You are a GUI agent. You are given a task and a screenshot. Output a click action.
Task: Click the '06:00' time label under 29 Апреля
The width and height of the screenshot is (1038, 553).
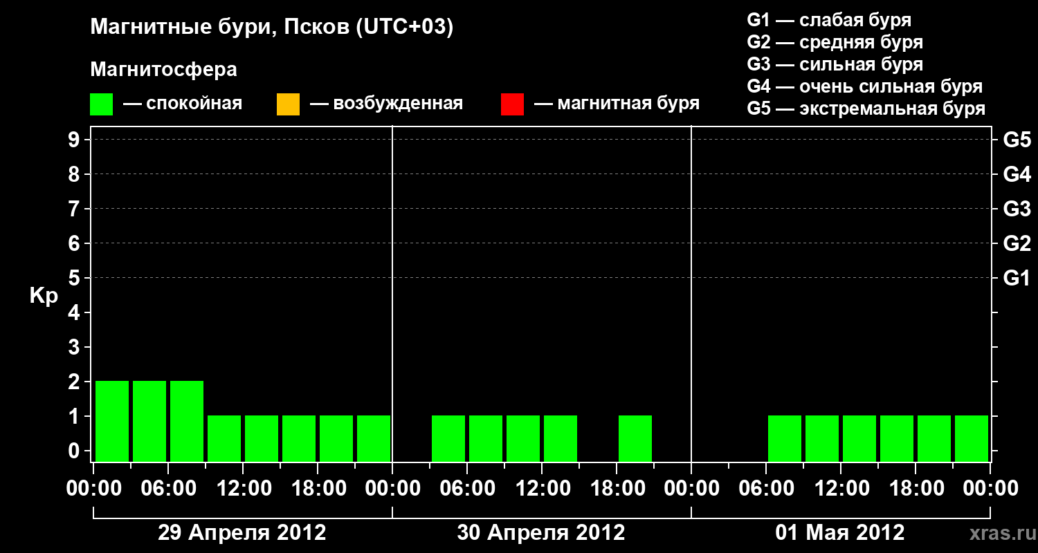[x=168, y=489]
